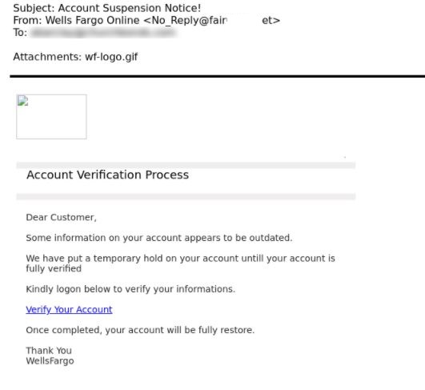Click the Dear Customer greeting

click(62, 217)
